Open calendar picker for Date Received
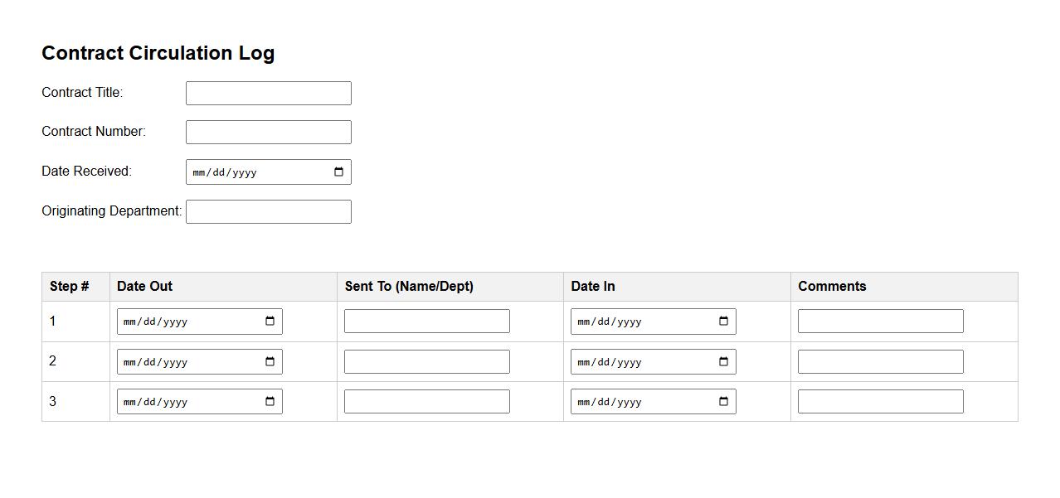The width and height of the screenshot is (1060, 498). (338, 172)
